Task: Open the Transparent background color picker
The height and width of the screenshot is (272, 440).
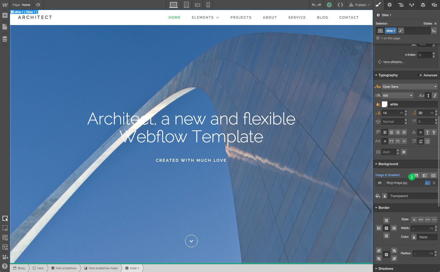Action: [x=385, y=196]
